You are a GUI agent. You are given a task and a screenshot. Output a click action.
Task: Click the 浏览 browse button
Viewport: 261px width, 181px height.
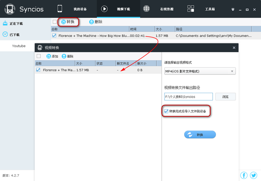(225, 97)
